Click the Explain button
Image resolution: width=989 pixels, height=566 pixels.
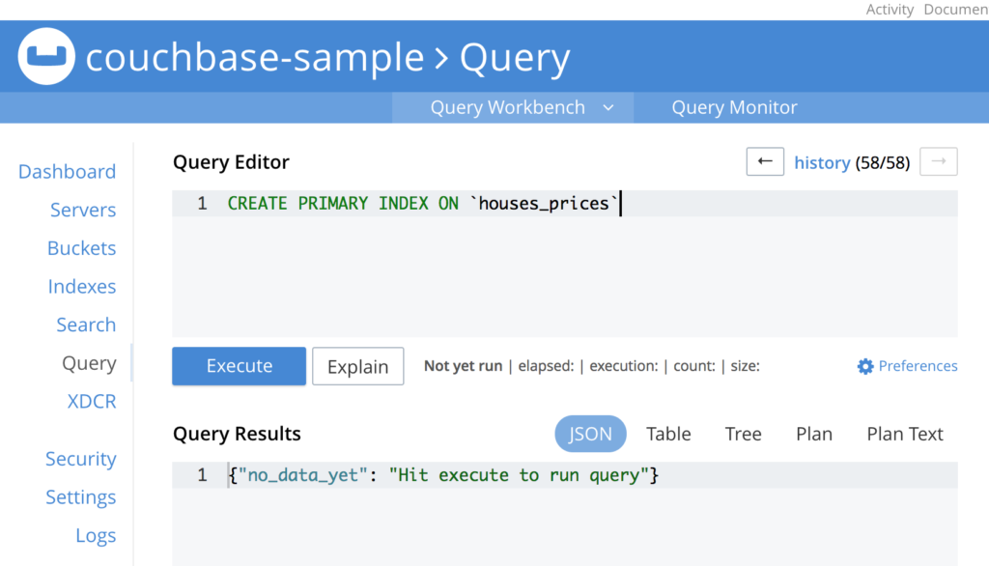click(x=357, y=366)
